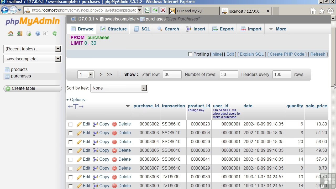
Task: Open the Structure tab
Action: pos(113,29)
